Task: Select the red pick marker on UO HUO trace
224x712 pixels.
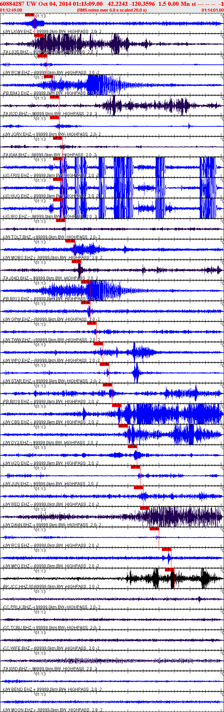Action: [x=58, y=179]
